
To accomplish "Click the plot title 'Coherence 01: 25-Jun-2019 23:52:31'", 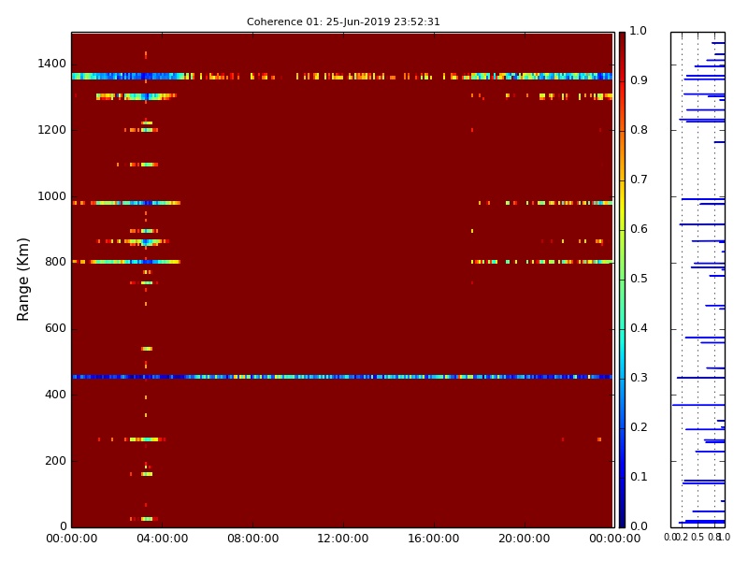I will (343, 22).
